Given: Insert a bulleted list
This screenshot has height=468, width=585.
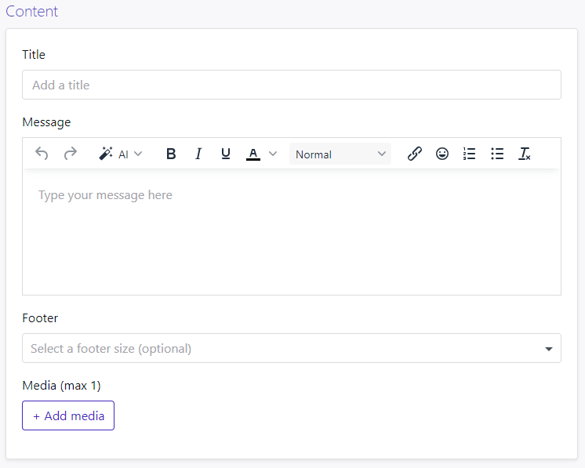Looking at the screenshot, I should pyautogui.click(x=497, y=154).
